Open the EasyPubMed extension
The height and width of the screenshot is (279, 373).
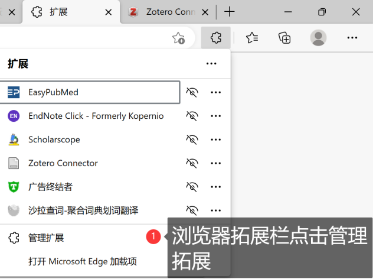[x=90, y=92]
